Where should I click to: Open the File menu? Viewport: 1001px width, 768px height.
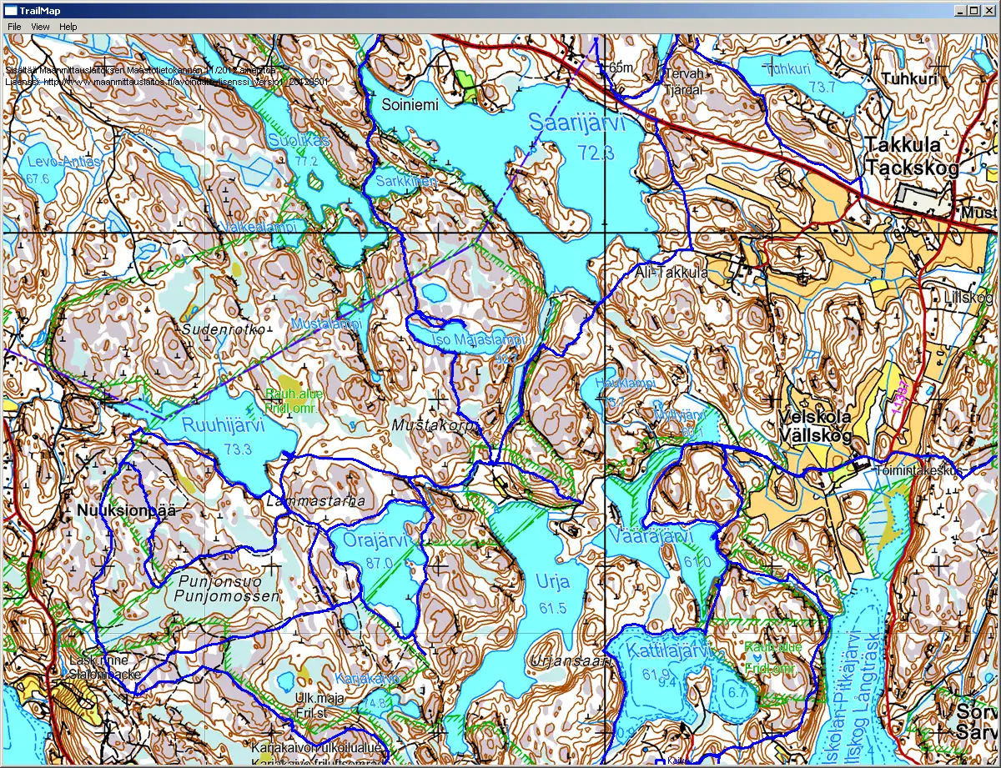[x=14, y=27]
